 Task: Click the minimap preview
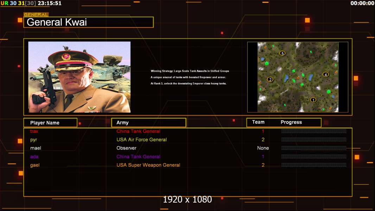[x=298, y=77]
